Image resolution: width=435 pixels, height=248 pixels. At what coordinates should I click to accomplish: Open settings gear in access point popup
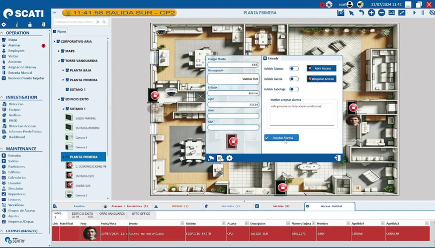point(230,158)
